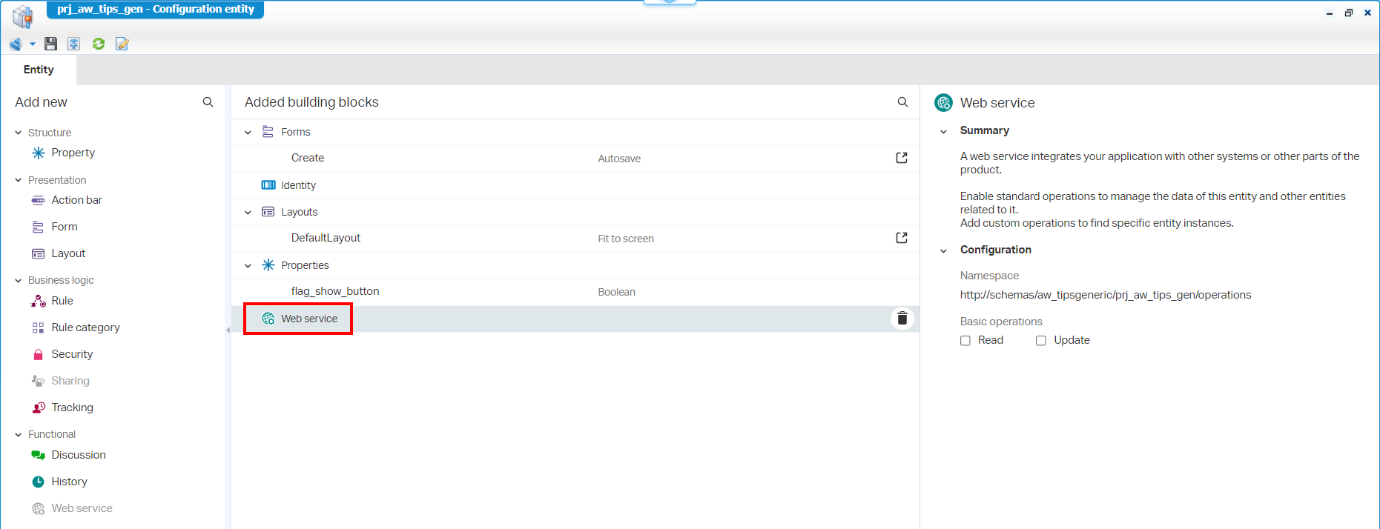Viewport: 1380px width, 529px height.
Task: Enable the Read basic operation checkbox
Action: (965, 341)
